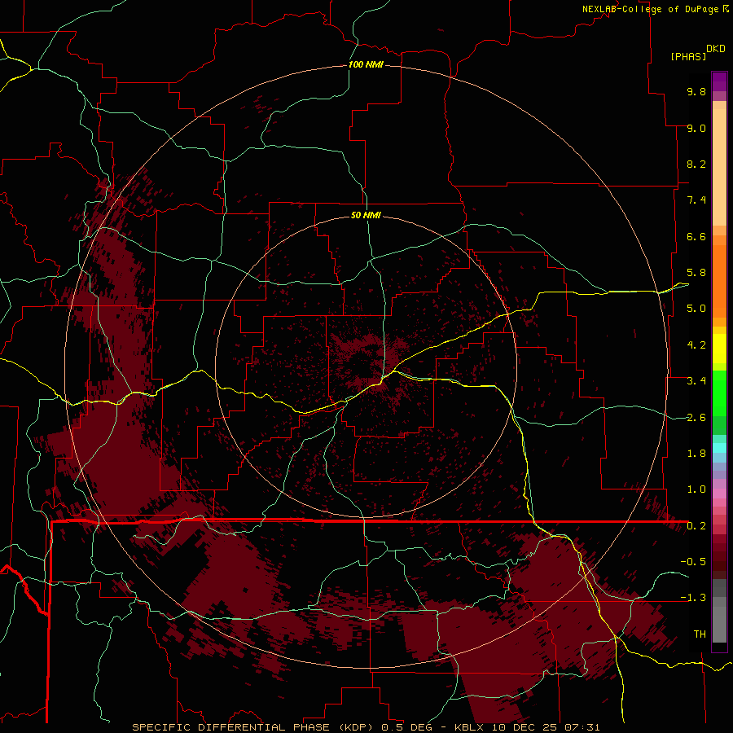
Task: Click the -0.5 value on the color scale
Action: click(693, 562)
